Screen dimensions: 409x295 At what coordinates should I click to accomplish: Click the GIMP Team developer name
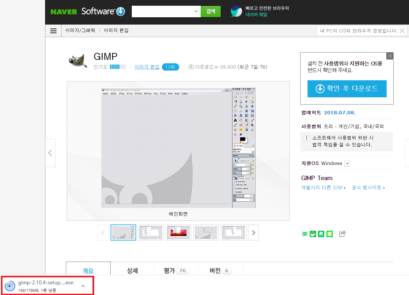pos(317,178)
